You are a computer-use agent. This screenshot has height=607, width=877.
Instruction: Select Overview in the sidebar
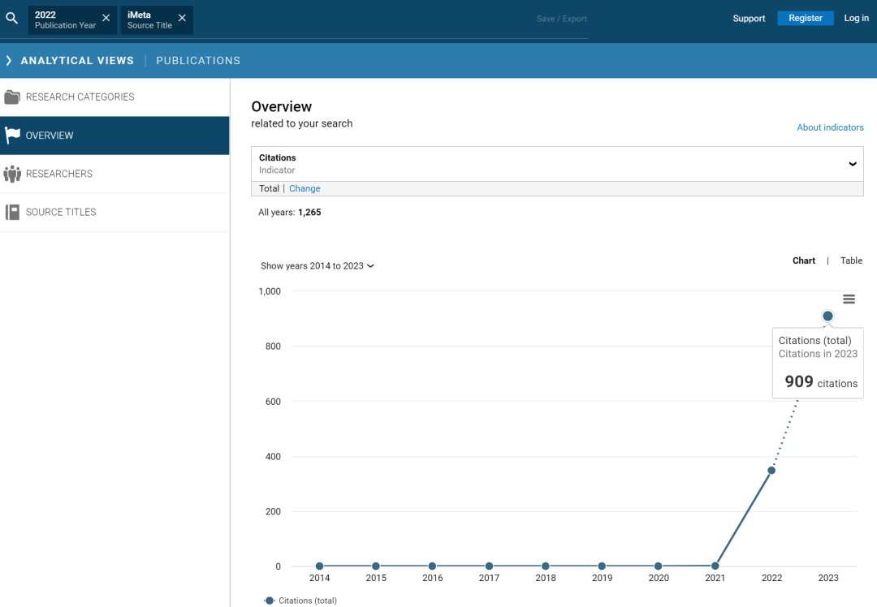(114, 136)
